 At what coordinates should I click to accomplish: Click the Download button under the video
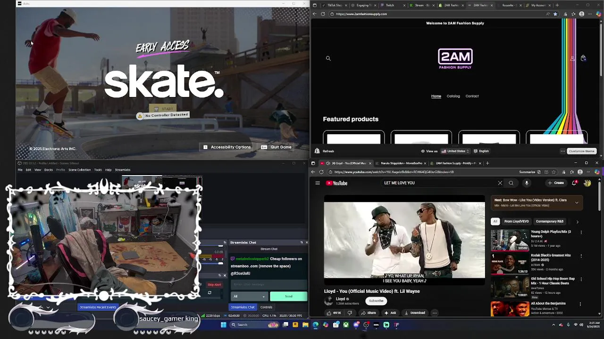pos(414,313)
